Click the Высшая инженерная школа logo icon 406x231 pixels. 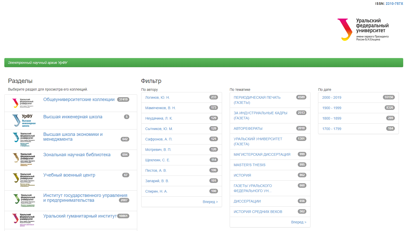point(24,120)
